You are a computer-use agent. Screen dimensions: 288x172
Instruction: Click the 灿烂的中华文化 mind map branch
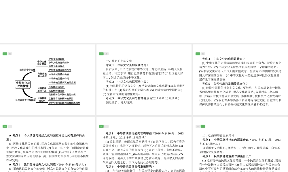(27, 70)
